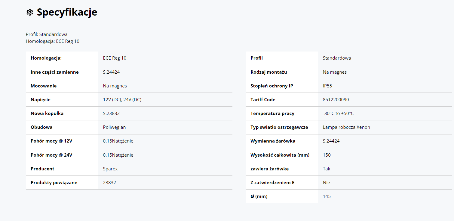This screenshot has width=454, height=221.
Task: Click the Temperatura pracy value
Action: (338, 113)
